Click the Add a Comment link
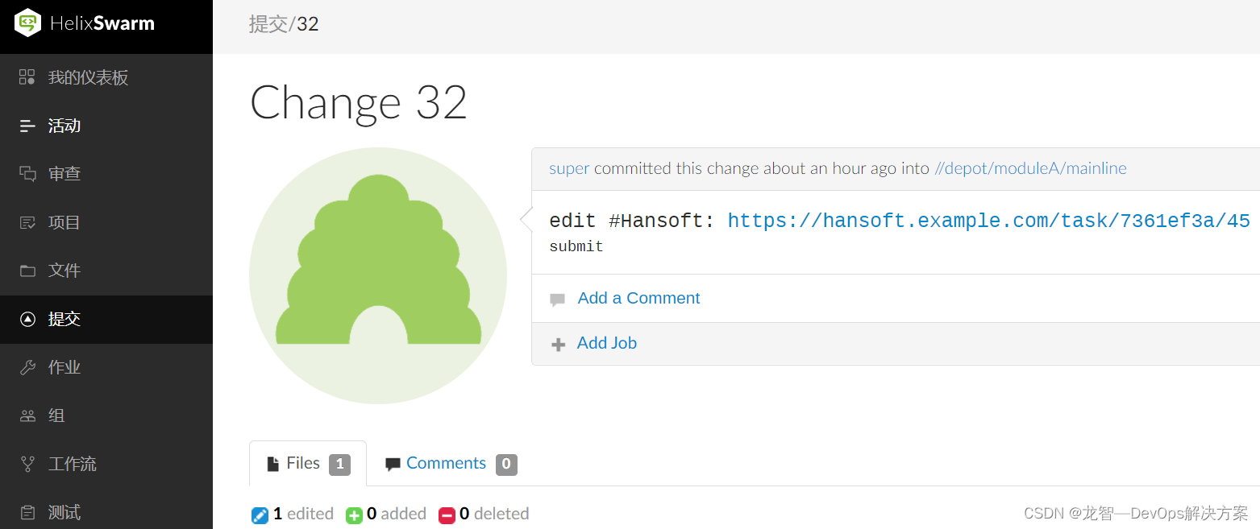The width and height of the screenshot is (1260, 529). (638, 298)
